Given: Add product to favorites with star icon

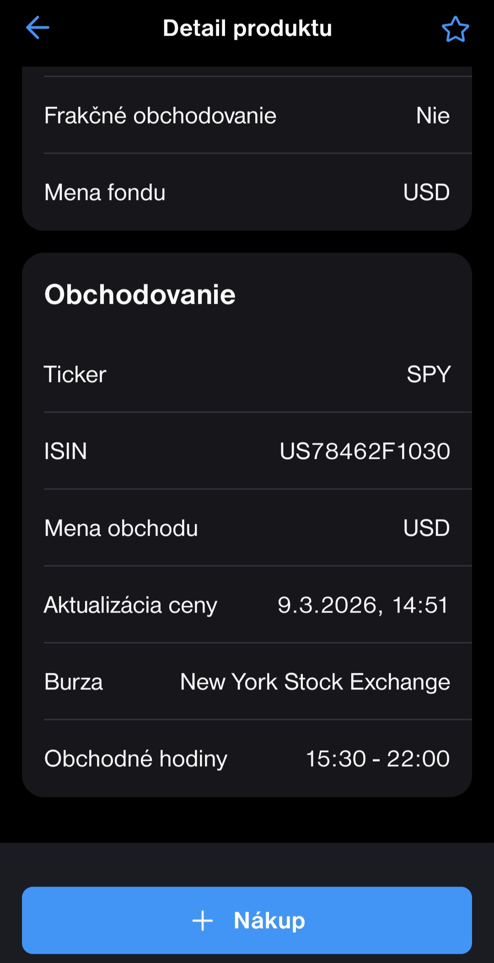Looking at the screenshot, I should 455,29.
